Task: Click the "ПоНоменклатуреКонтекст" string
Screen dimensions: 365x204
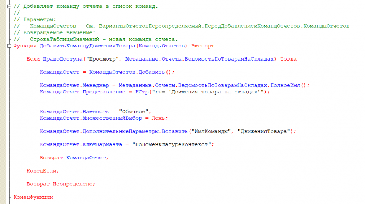Action: [x=171, y=144]
